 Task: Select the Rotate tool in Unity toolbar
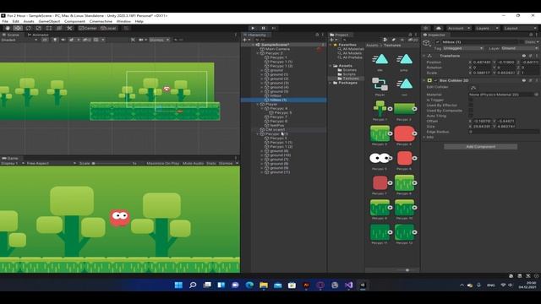coord(28,28)
